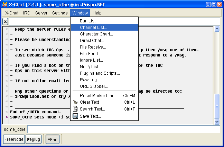
Task: Click the X-Chat title bar app icon
Action: click(4, 4)
